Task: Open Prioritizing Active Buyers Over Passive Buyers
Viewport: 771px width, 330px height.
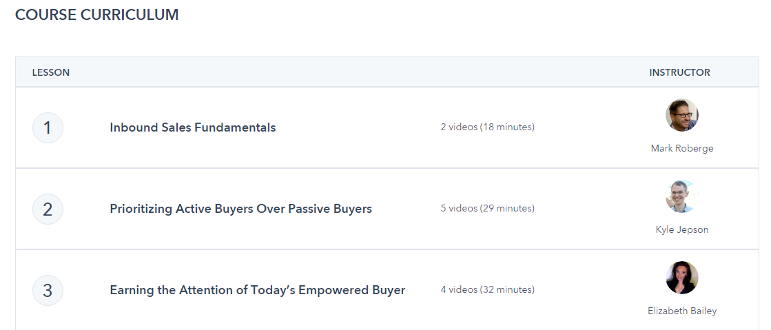Action: (240, 209)
